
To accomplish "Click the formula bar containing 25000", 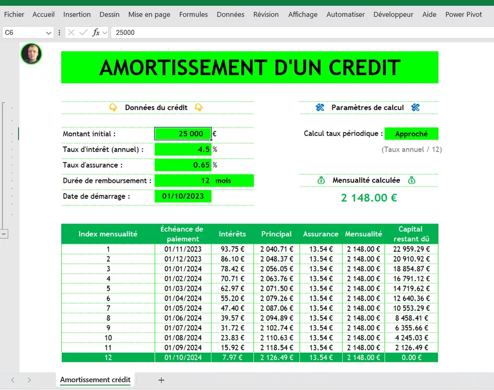I will tap(303, 33).
